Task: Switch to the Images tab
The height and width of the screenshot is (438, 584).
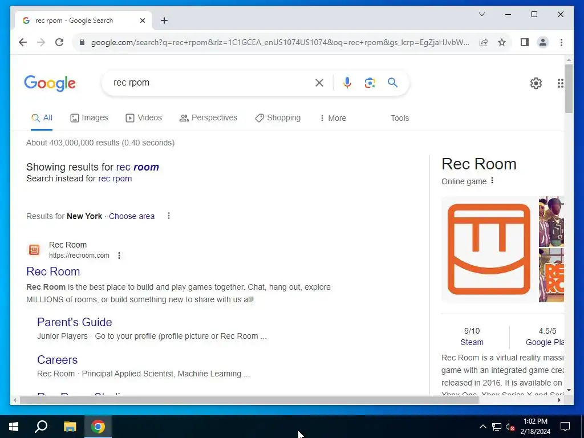Action: point(89,117)
